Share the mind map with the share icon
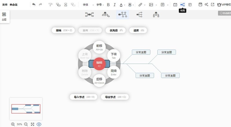Screen dimensions: 231x127 point(206,5)
